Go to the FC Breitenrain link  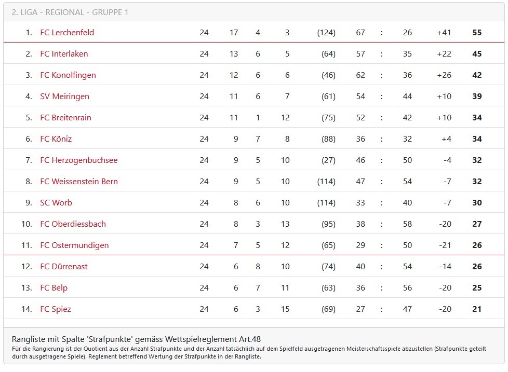65,118
